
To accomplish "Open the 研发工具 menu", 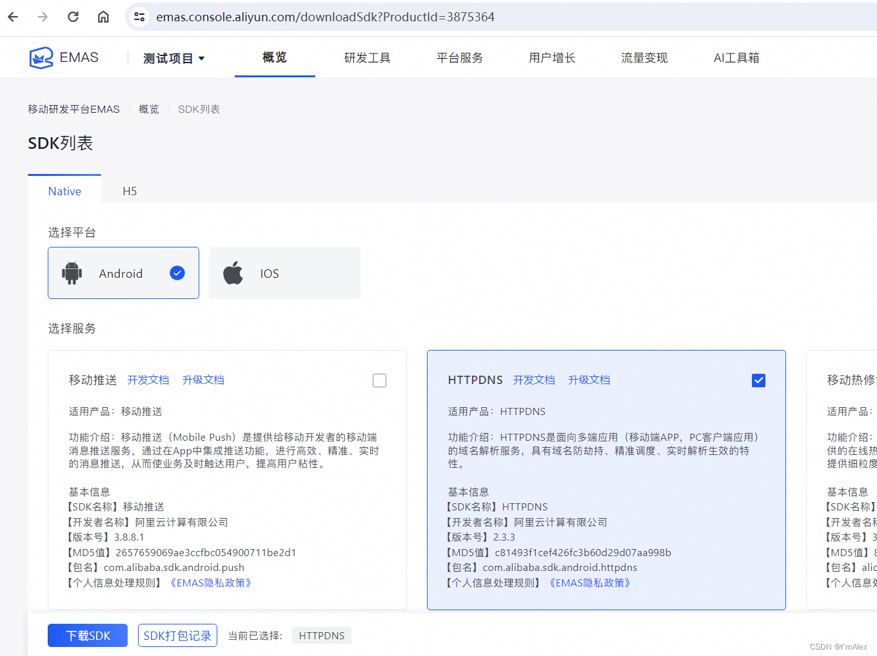I will pos(367,58).
